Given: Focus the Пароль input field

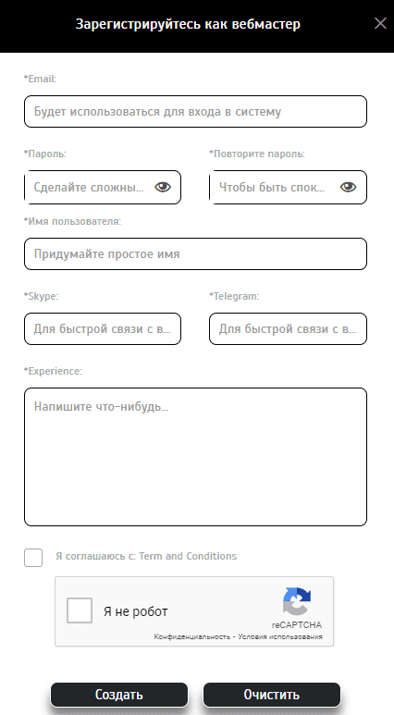Looking at the screenshot, I should pyautogui.click(x=103, y=187).
